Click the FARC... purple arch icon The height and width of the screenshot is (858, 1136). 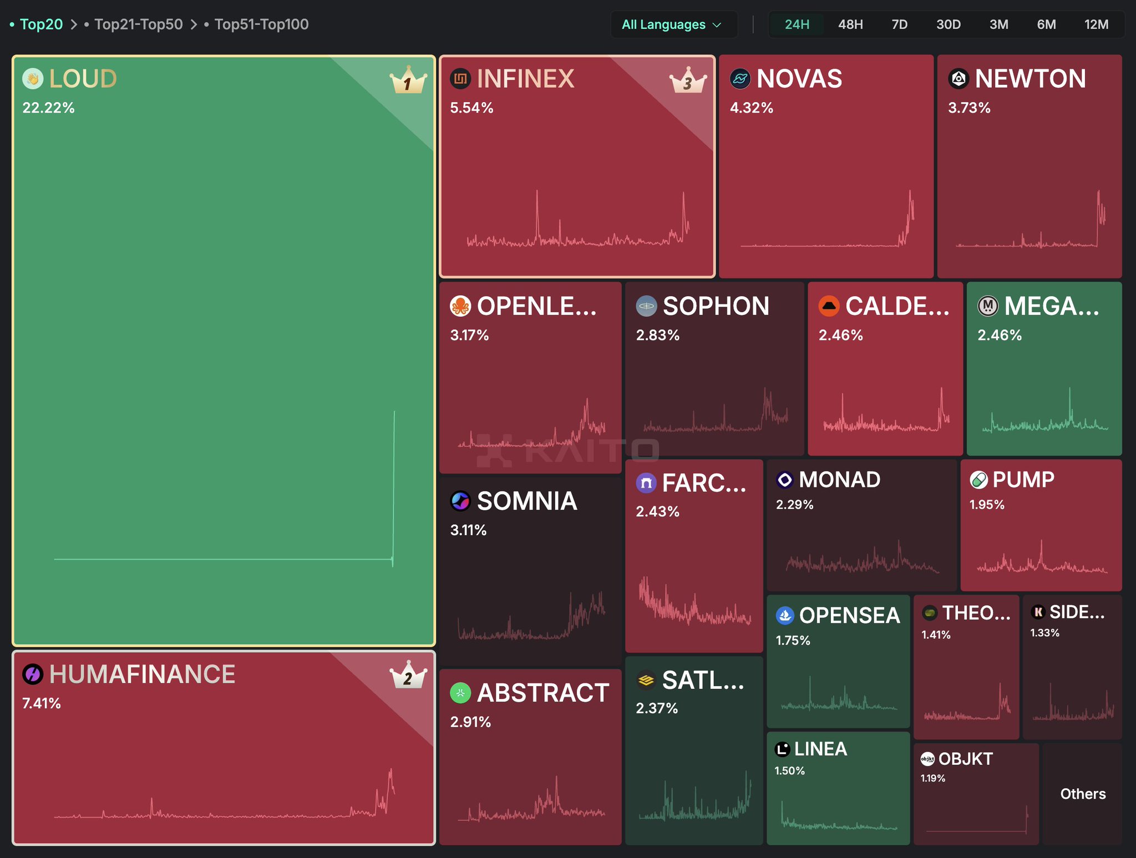646,483
